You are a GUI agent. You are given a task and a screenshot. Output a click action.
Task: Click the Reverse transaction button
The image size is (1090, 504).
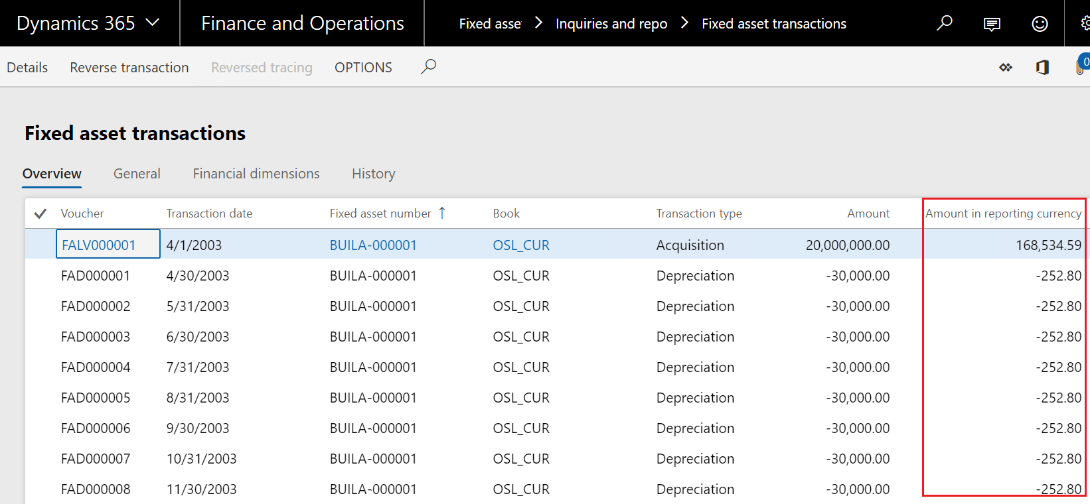(x=129, y=68)
